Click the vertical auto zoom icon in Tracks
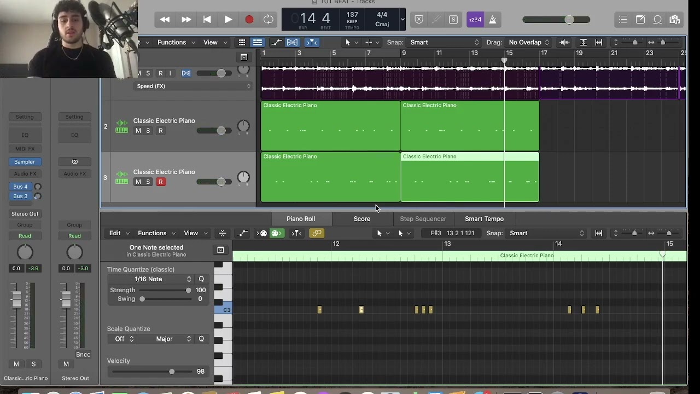 [x=584, y=42]
